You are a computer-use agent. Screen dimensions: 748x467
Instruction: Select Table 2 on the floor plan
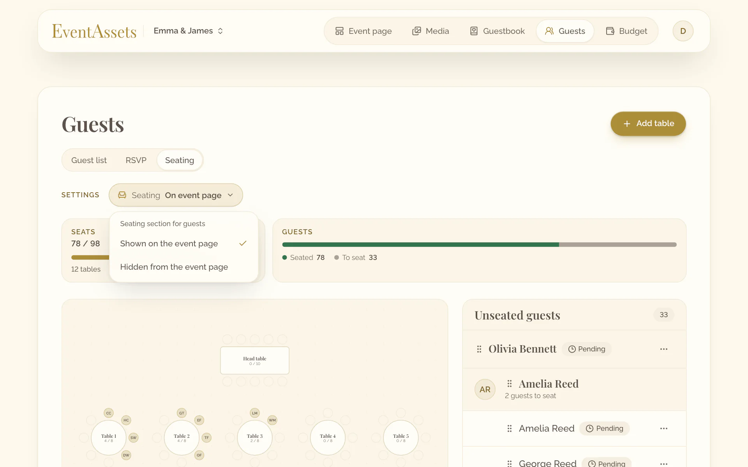coord(182,438)
